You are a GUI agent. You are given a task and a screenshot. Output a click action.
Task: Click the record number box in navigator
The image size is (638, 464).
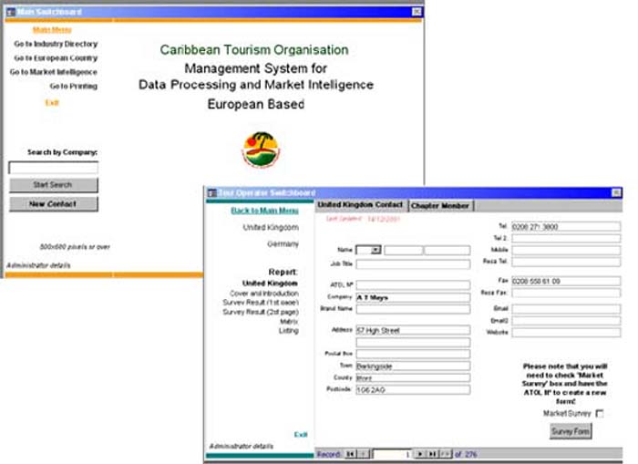tap(392, 454)
